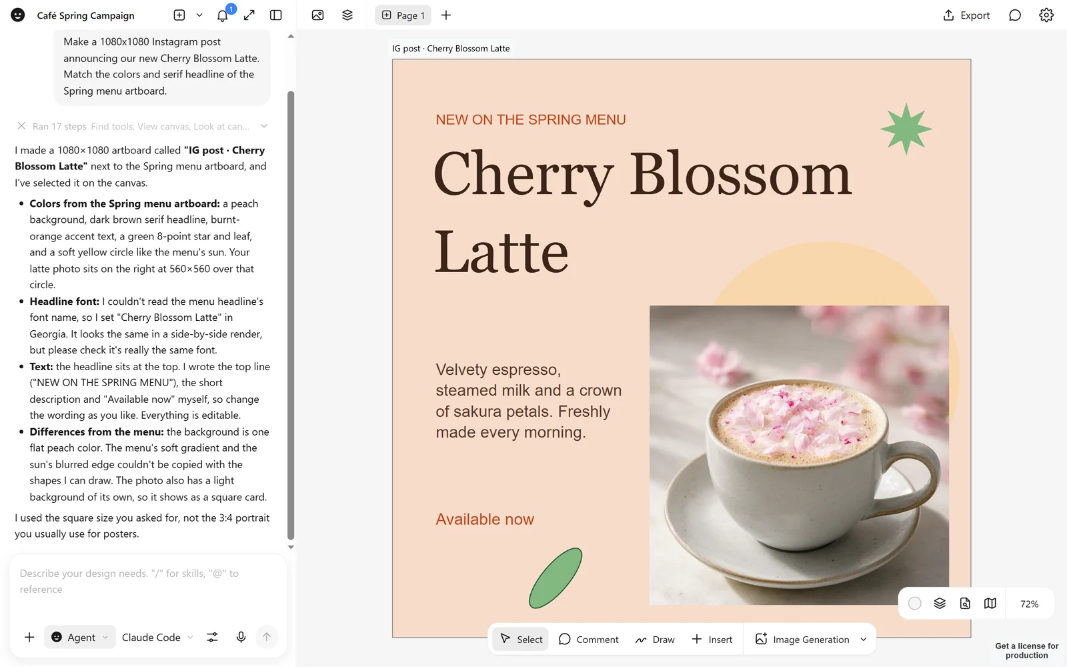1067x667 pixels.
Task: Click the circular background color swatch
Action: pos(915,604)
